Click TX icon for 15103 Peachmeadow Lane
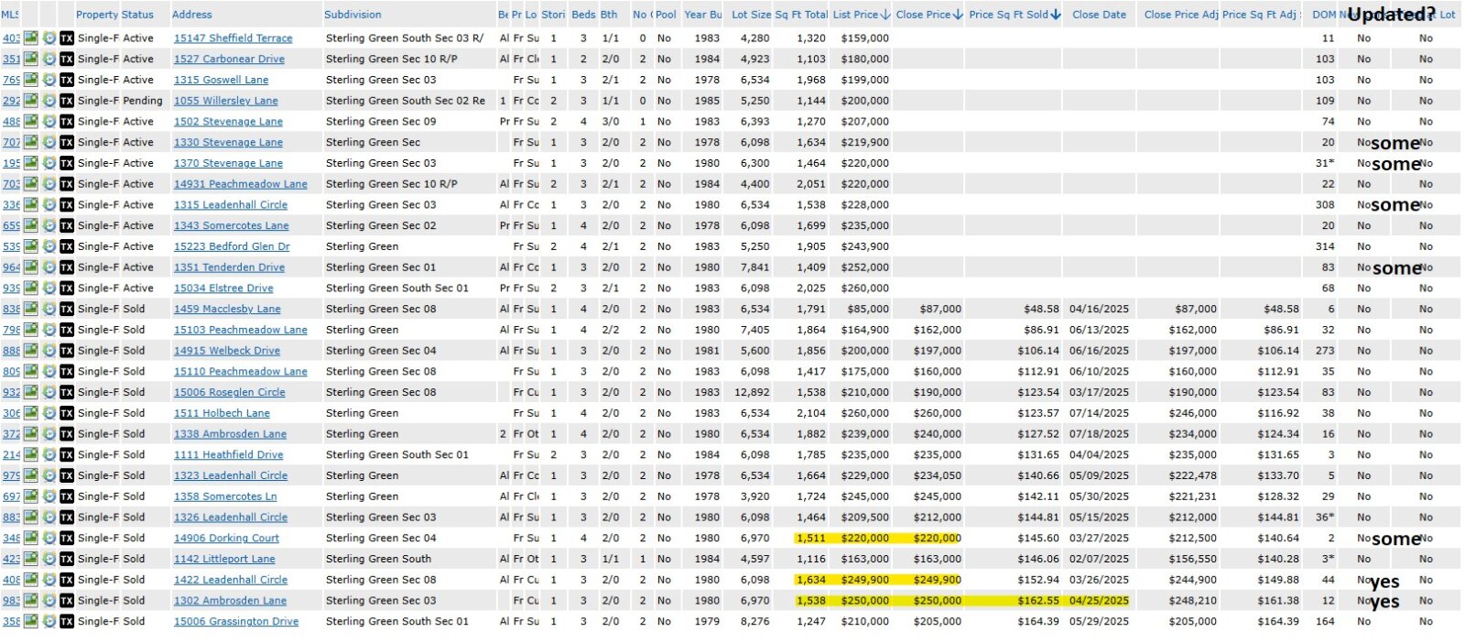Image resolution: width=1465 pixels, height=643 pixels. coord(67,330)
